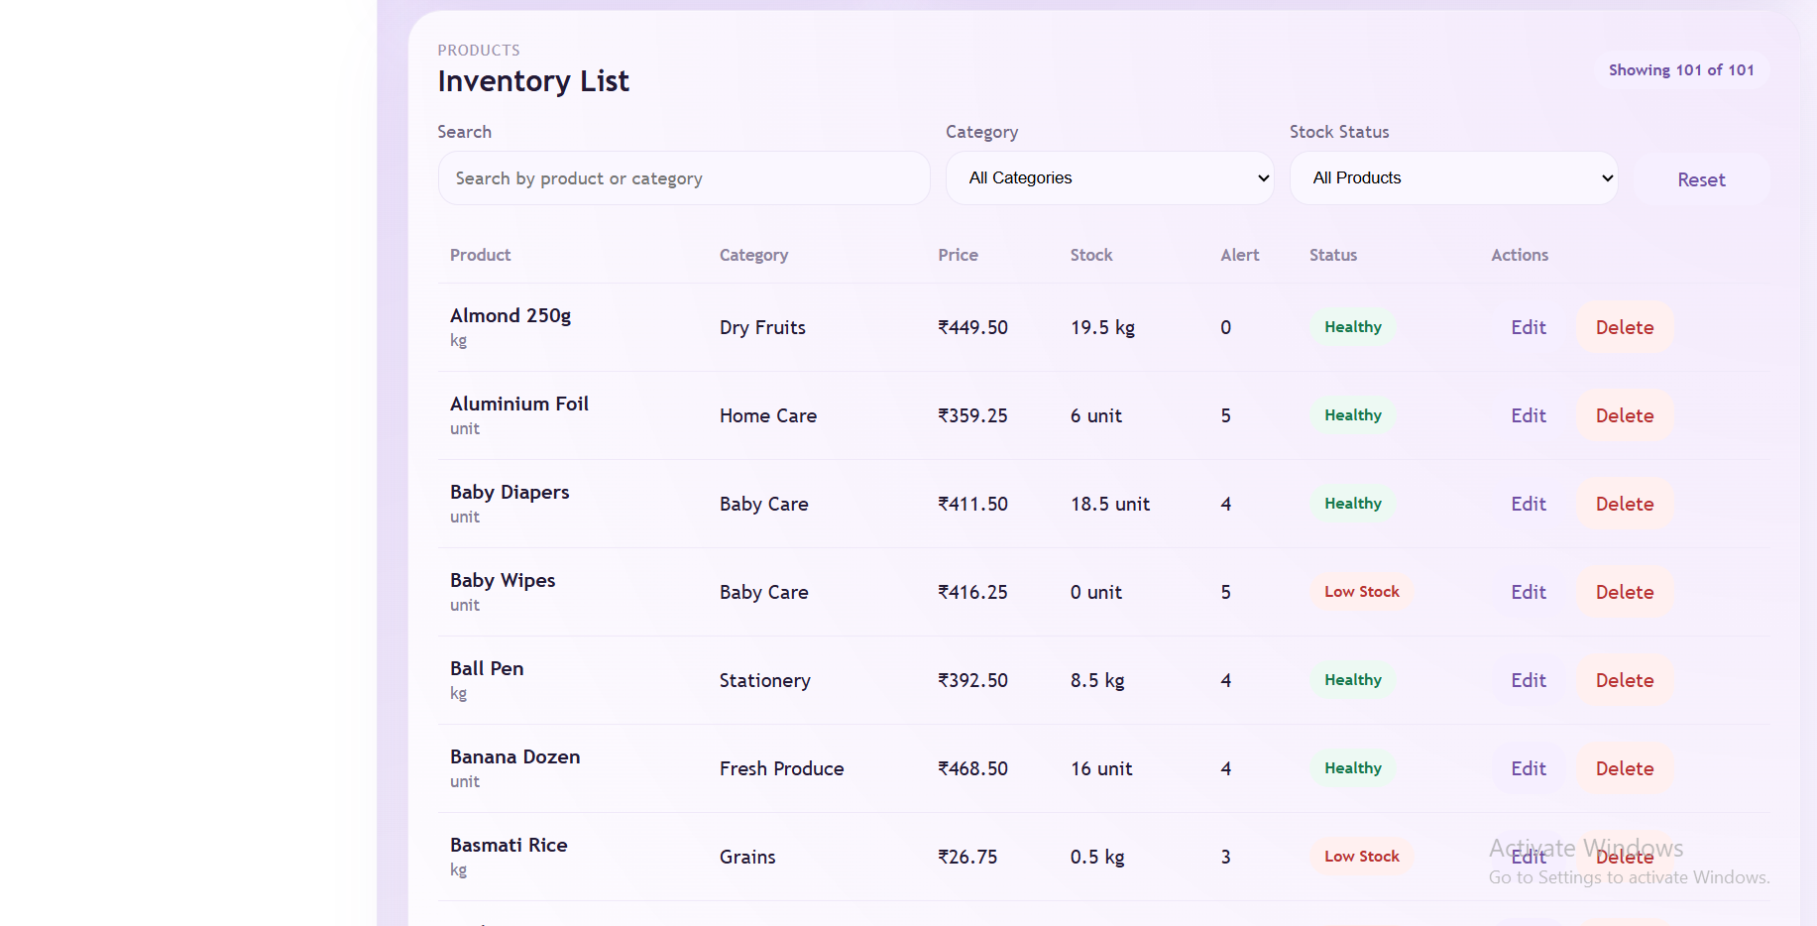This screenshot has height=926, width=1817.
Task: Click the Category column header
Action: (x=753, y=255)
